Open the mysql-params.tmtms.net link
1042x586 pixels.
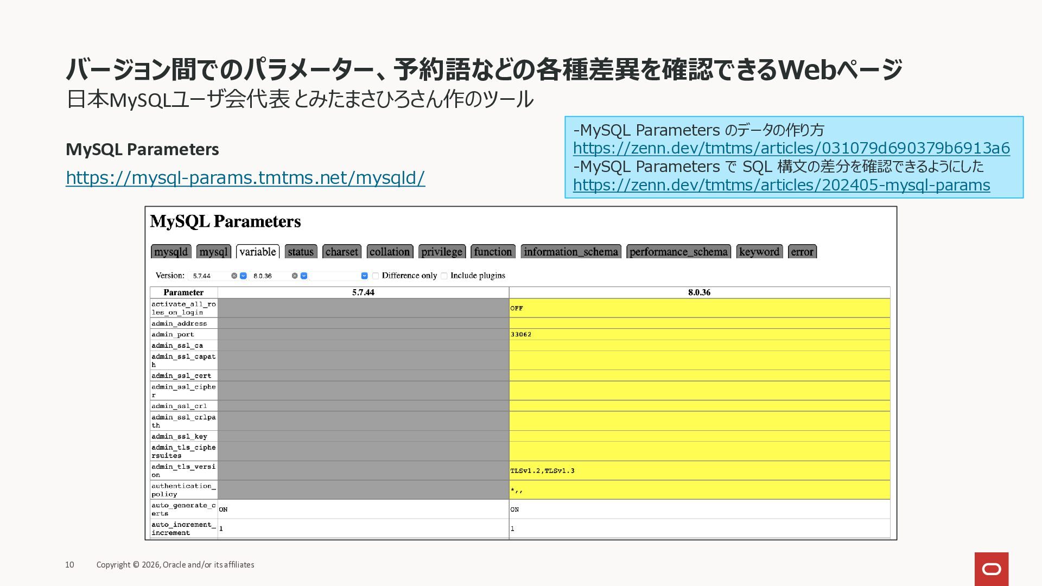point(245,178)
